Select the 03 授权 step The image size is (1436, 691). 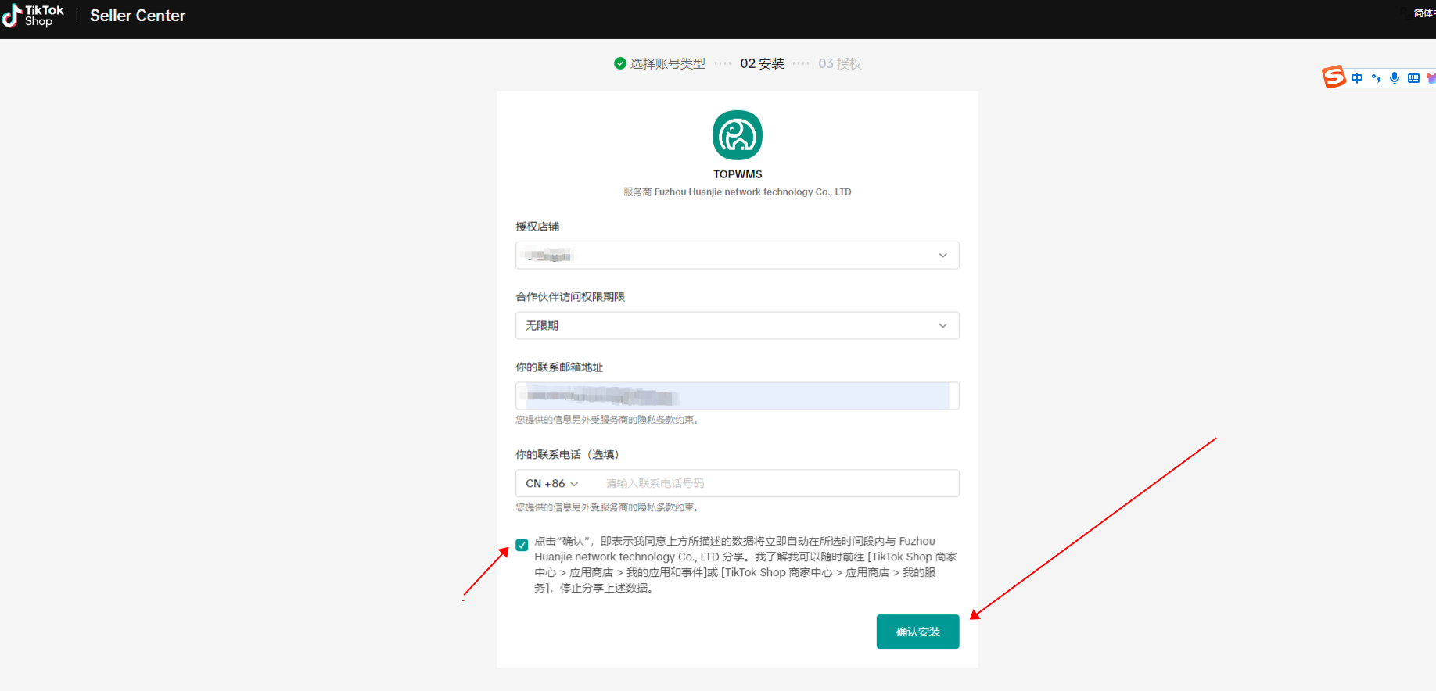click(840, 63)
